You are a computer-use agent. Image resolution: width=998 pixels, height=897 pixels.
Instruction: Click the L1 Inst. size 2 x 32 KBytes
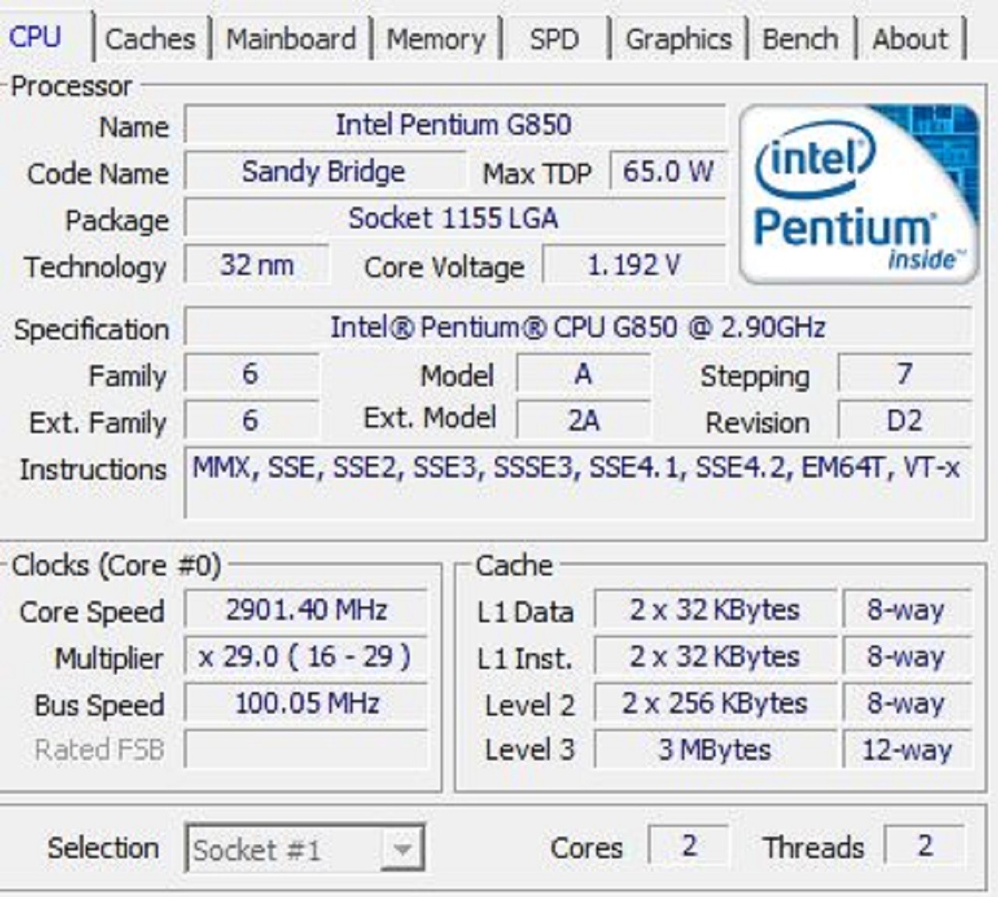click(x=715, y=656)
